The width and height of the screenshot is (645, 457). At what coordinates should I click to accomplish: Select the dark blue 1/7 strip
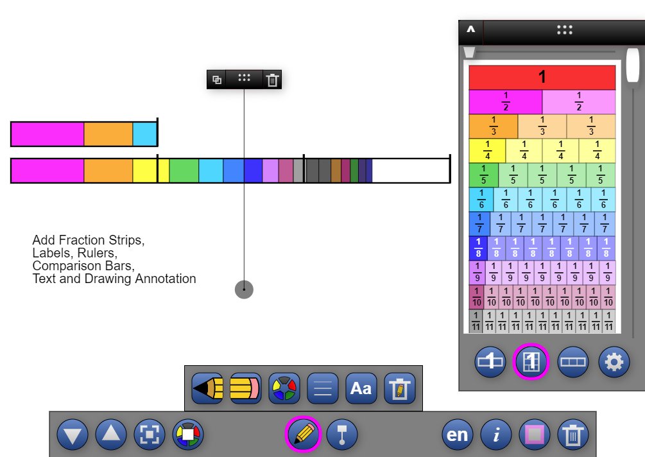point(479,223)
